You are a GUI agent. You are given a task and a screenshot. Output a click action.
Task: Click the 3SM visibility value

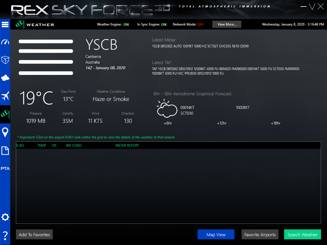click(68, 121)
